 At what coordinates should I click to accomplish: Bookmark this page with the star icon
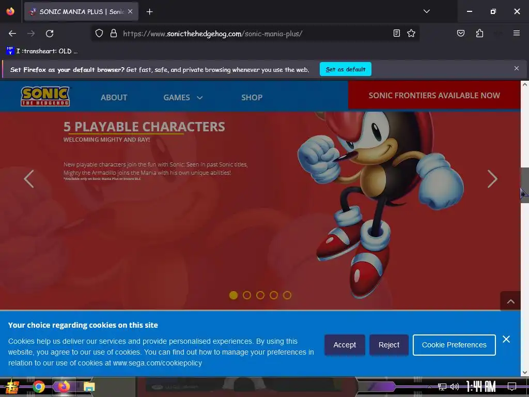pyautogui.click(x=411, y=33)
